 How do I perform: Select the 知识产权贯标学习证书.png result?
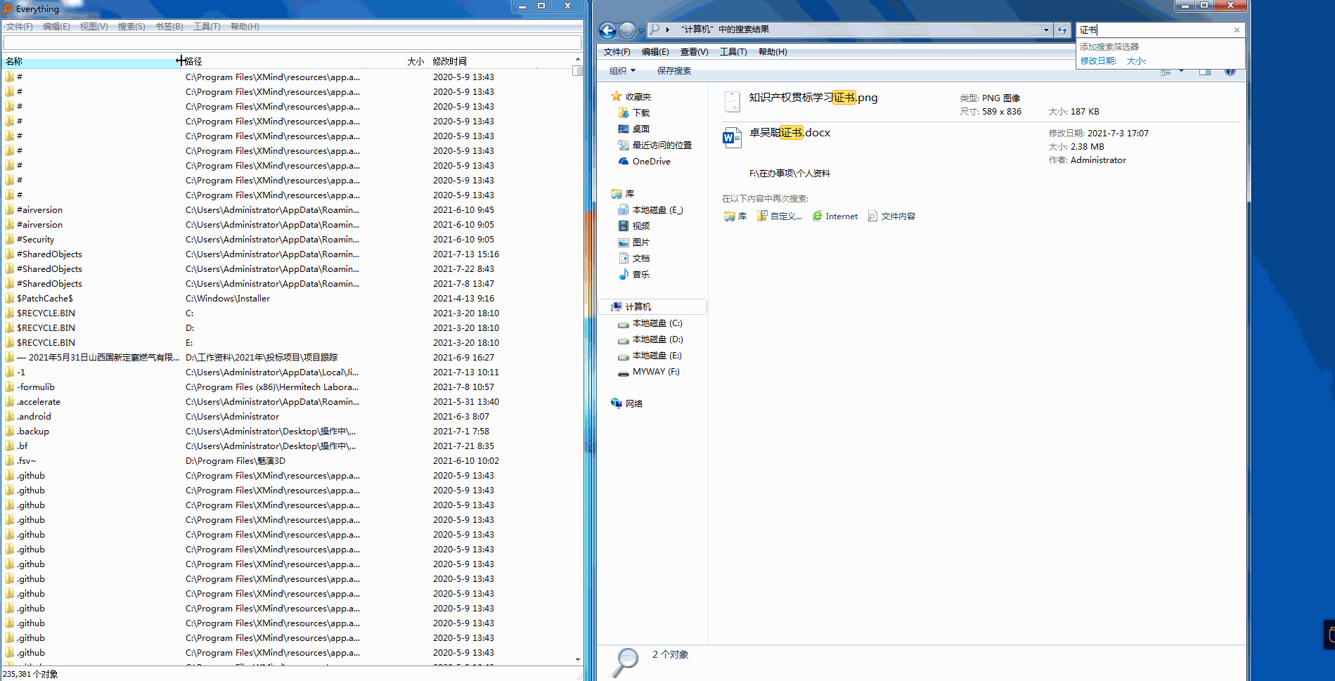(813, 97)
